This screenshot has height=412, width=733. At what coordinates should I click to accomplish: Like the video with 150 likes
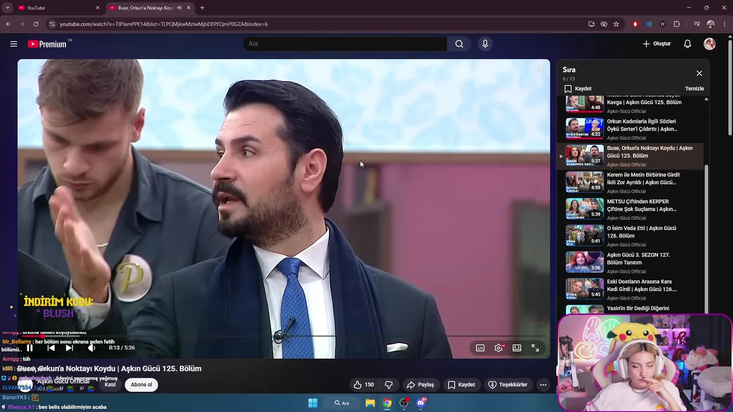point(364,385)
